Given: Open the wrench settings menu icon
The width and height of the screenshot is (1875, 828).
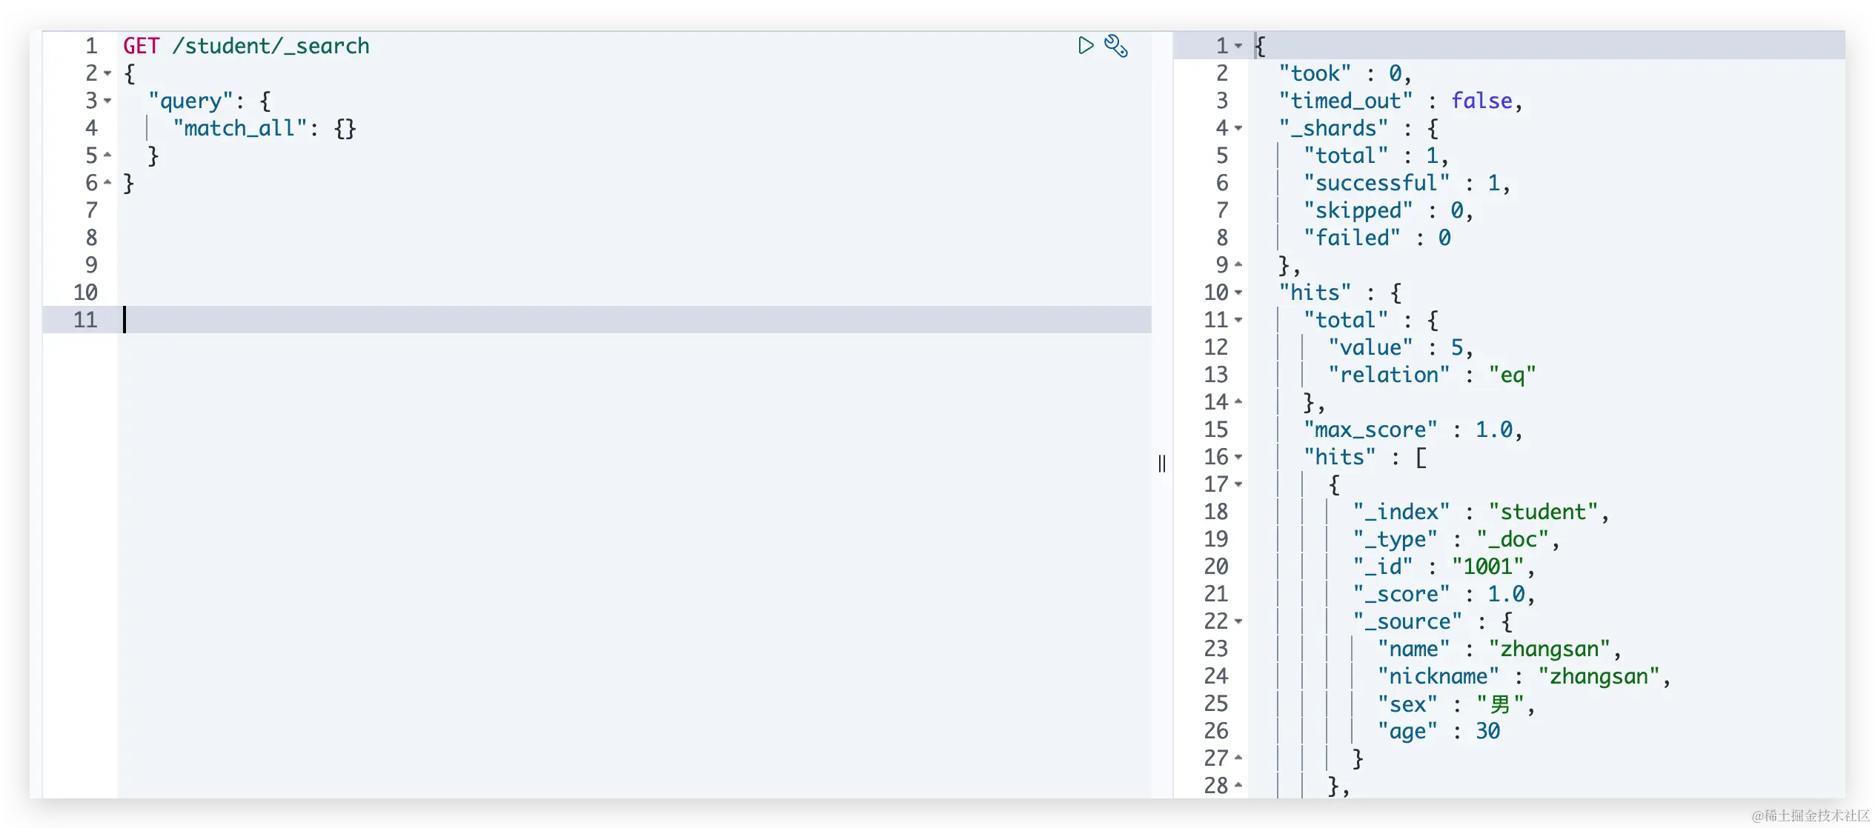Looking at the screenshot, I should [1116, 46].
